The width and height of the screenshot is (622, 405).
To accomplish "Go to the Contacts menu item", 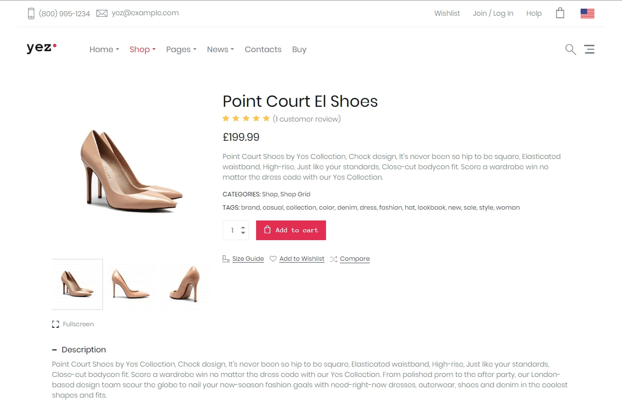I will [x=263, y=49].
